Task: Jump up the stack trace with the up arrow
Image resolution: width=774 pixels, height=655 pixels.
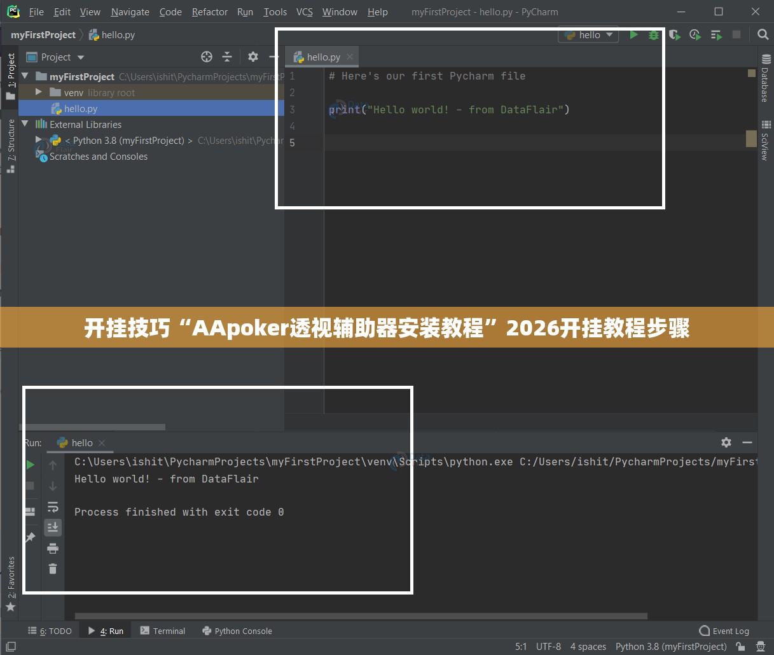Action: click(53, 465)
